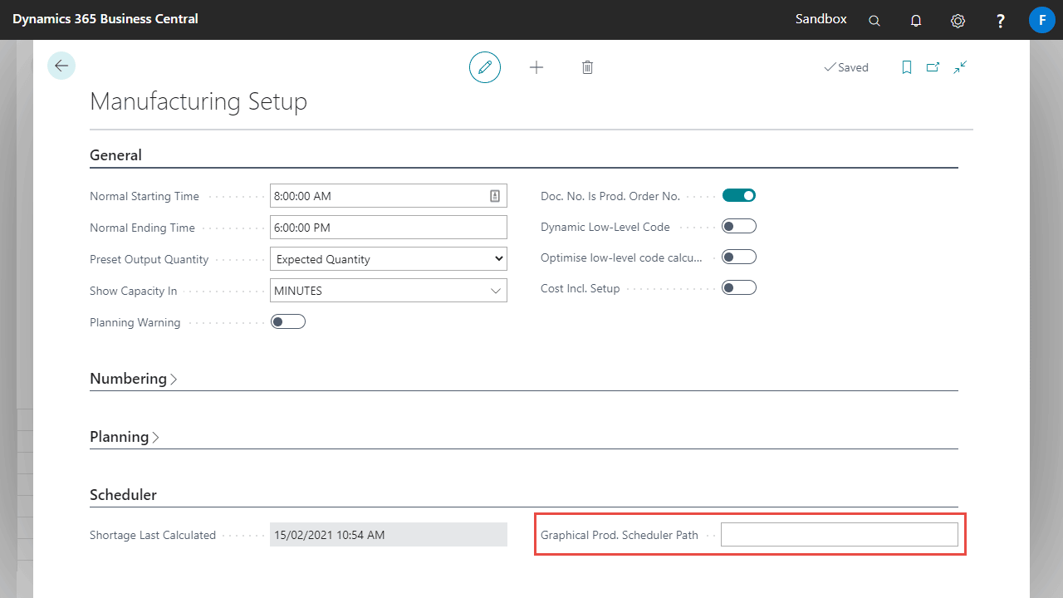Screen dimensions: 1063x598
Task: Open Show Capacity In dropdown arrow
Action: pos(496,291)
